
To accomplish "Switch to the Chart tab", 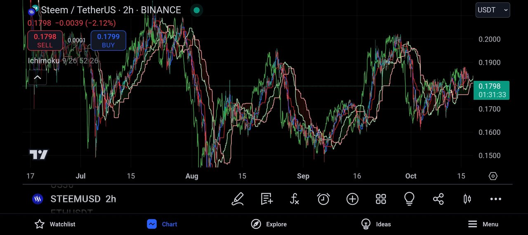I will pyautogui.click(x=162, y=224).
